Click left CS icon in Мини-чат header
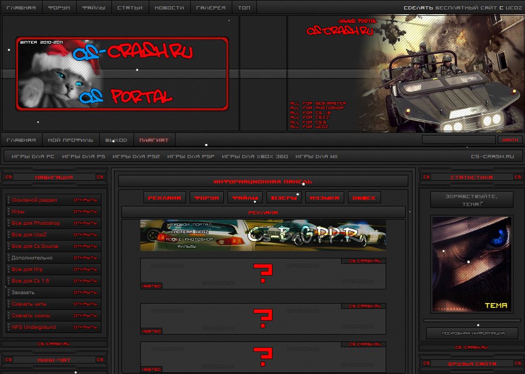The width and height of the screenshot is (525, 374). [8, 360]
